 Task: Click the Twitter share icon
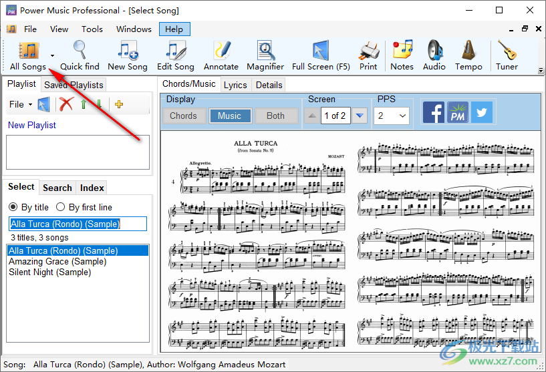(482, 113)
